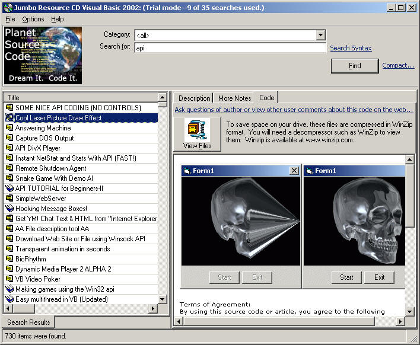Click icon beside VB Video Poker
The image size is (420, 345).
9,279
